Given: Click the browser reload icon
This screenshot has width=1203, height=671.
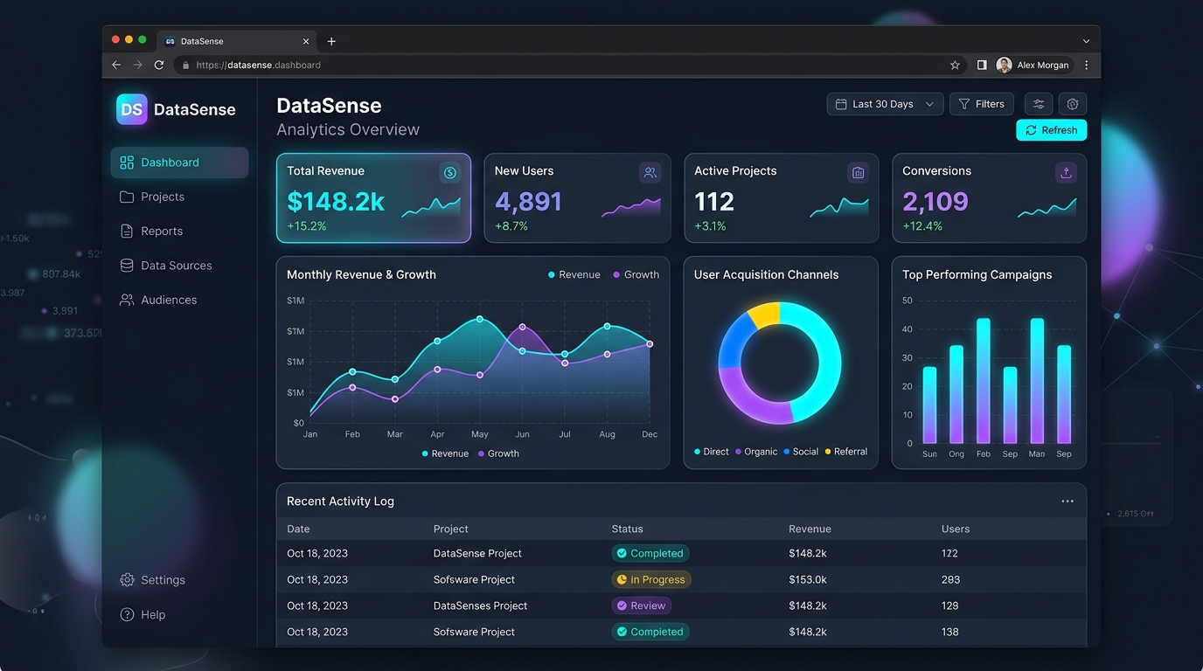Looking at the screenshot, I should pos(159,65).
